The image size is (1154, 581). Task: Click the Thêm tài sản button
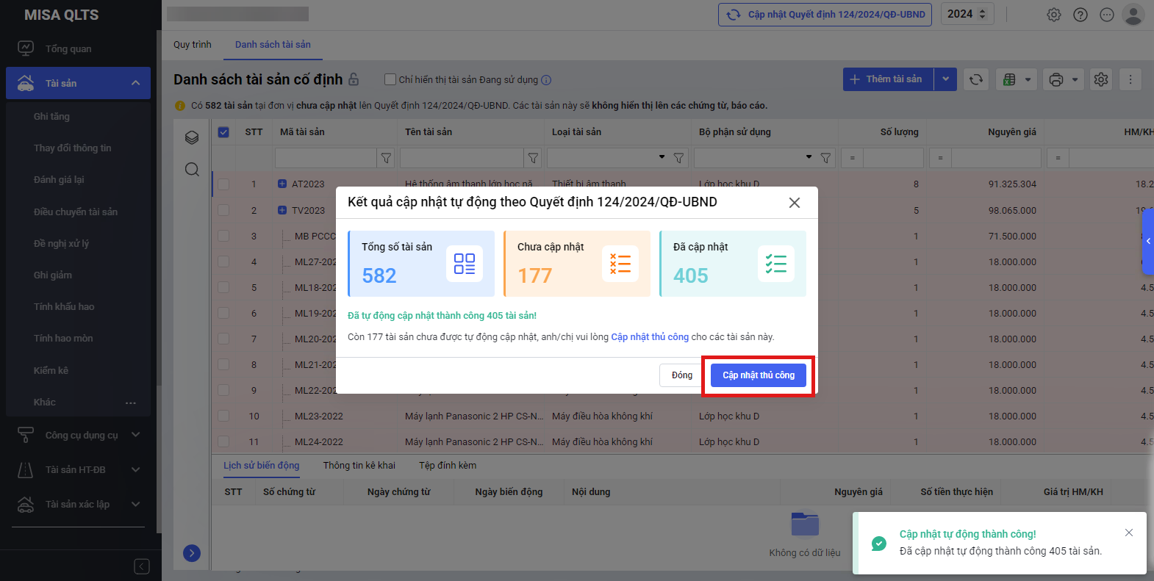(x=889, y=79)
